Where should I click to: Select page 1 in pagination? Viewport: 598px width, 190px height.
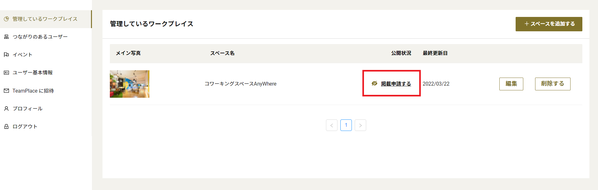click(x=346, y=125)
